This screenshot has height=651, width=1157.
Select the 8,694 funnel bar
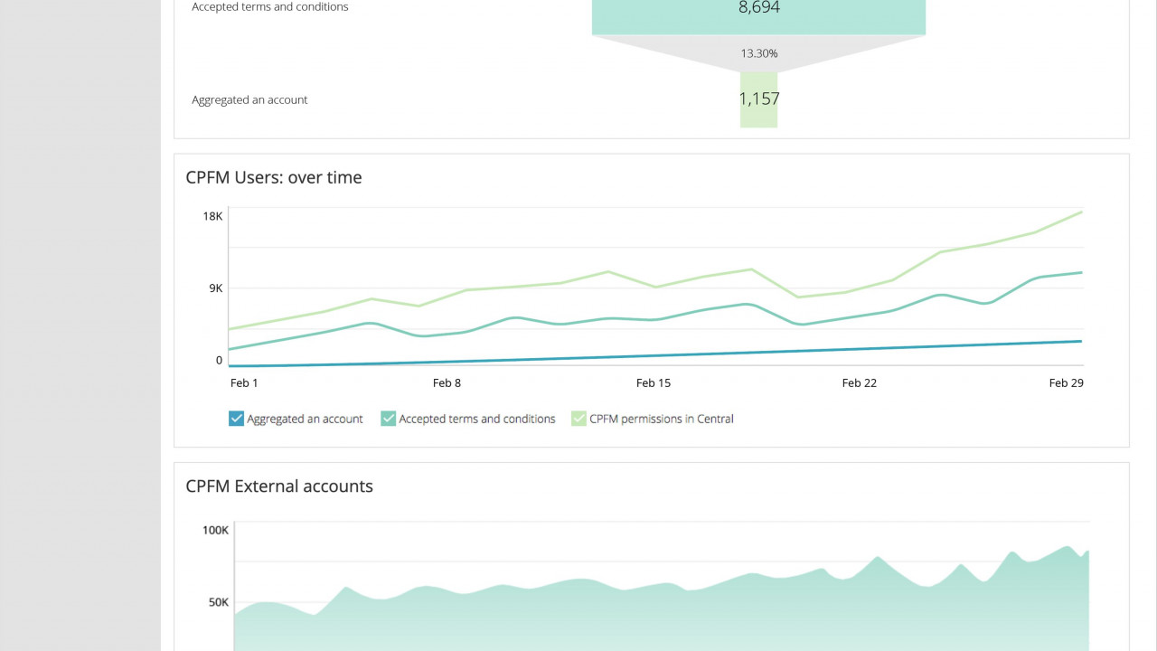point(758,15)
